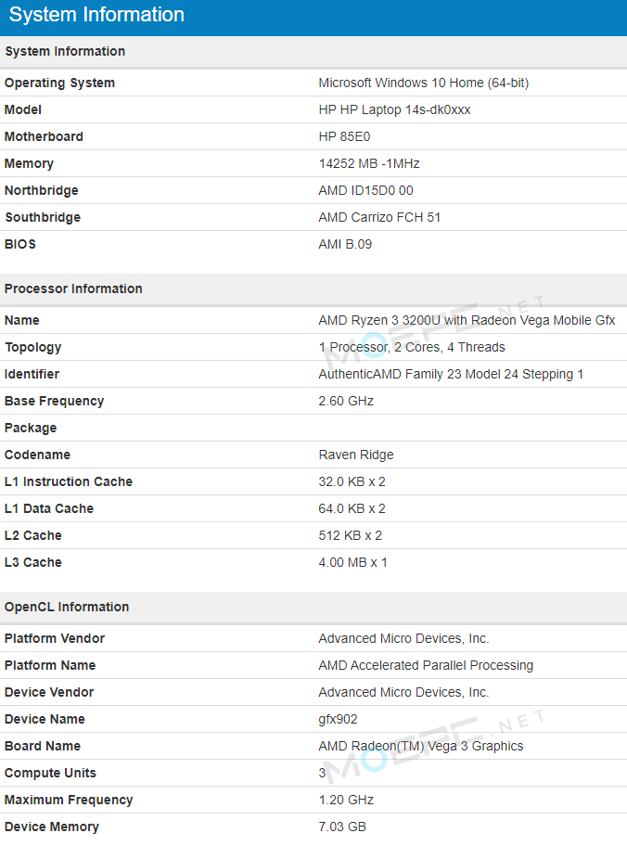Screen dimensions: 627x846
Task: Click the 'Device Name' row label
Action: (x=45, y=719)
